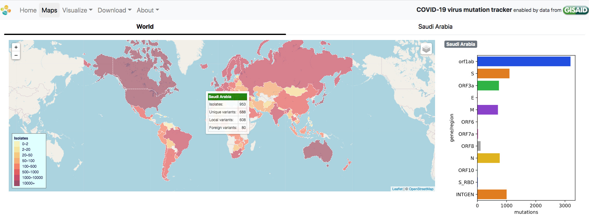Click the purple M gene bar
This screenshot has height=217, width=589.
487,110
